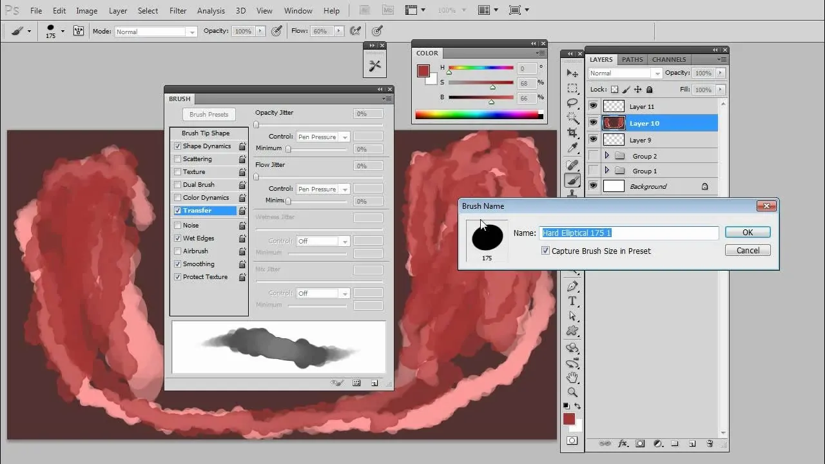The image size is (825, 464).
Task: Open Flow Jitter Control dropdown
Action: coord(323,189)
